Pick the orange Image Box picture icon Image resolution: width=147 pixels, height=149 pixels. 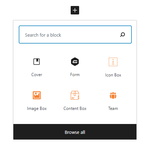coord(37,95)
